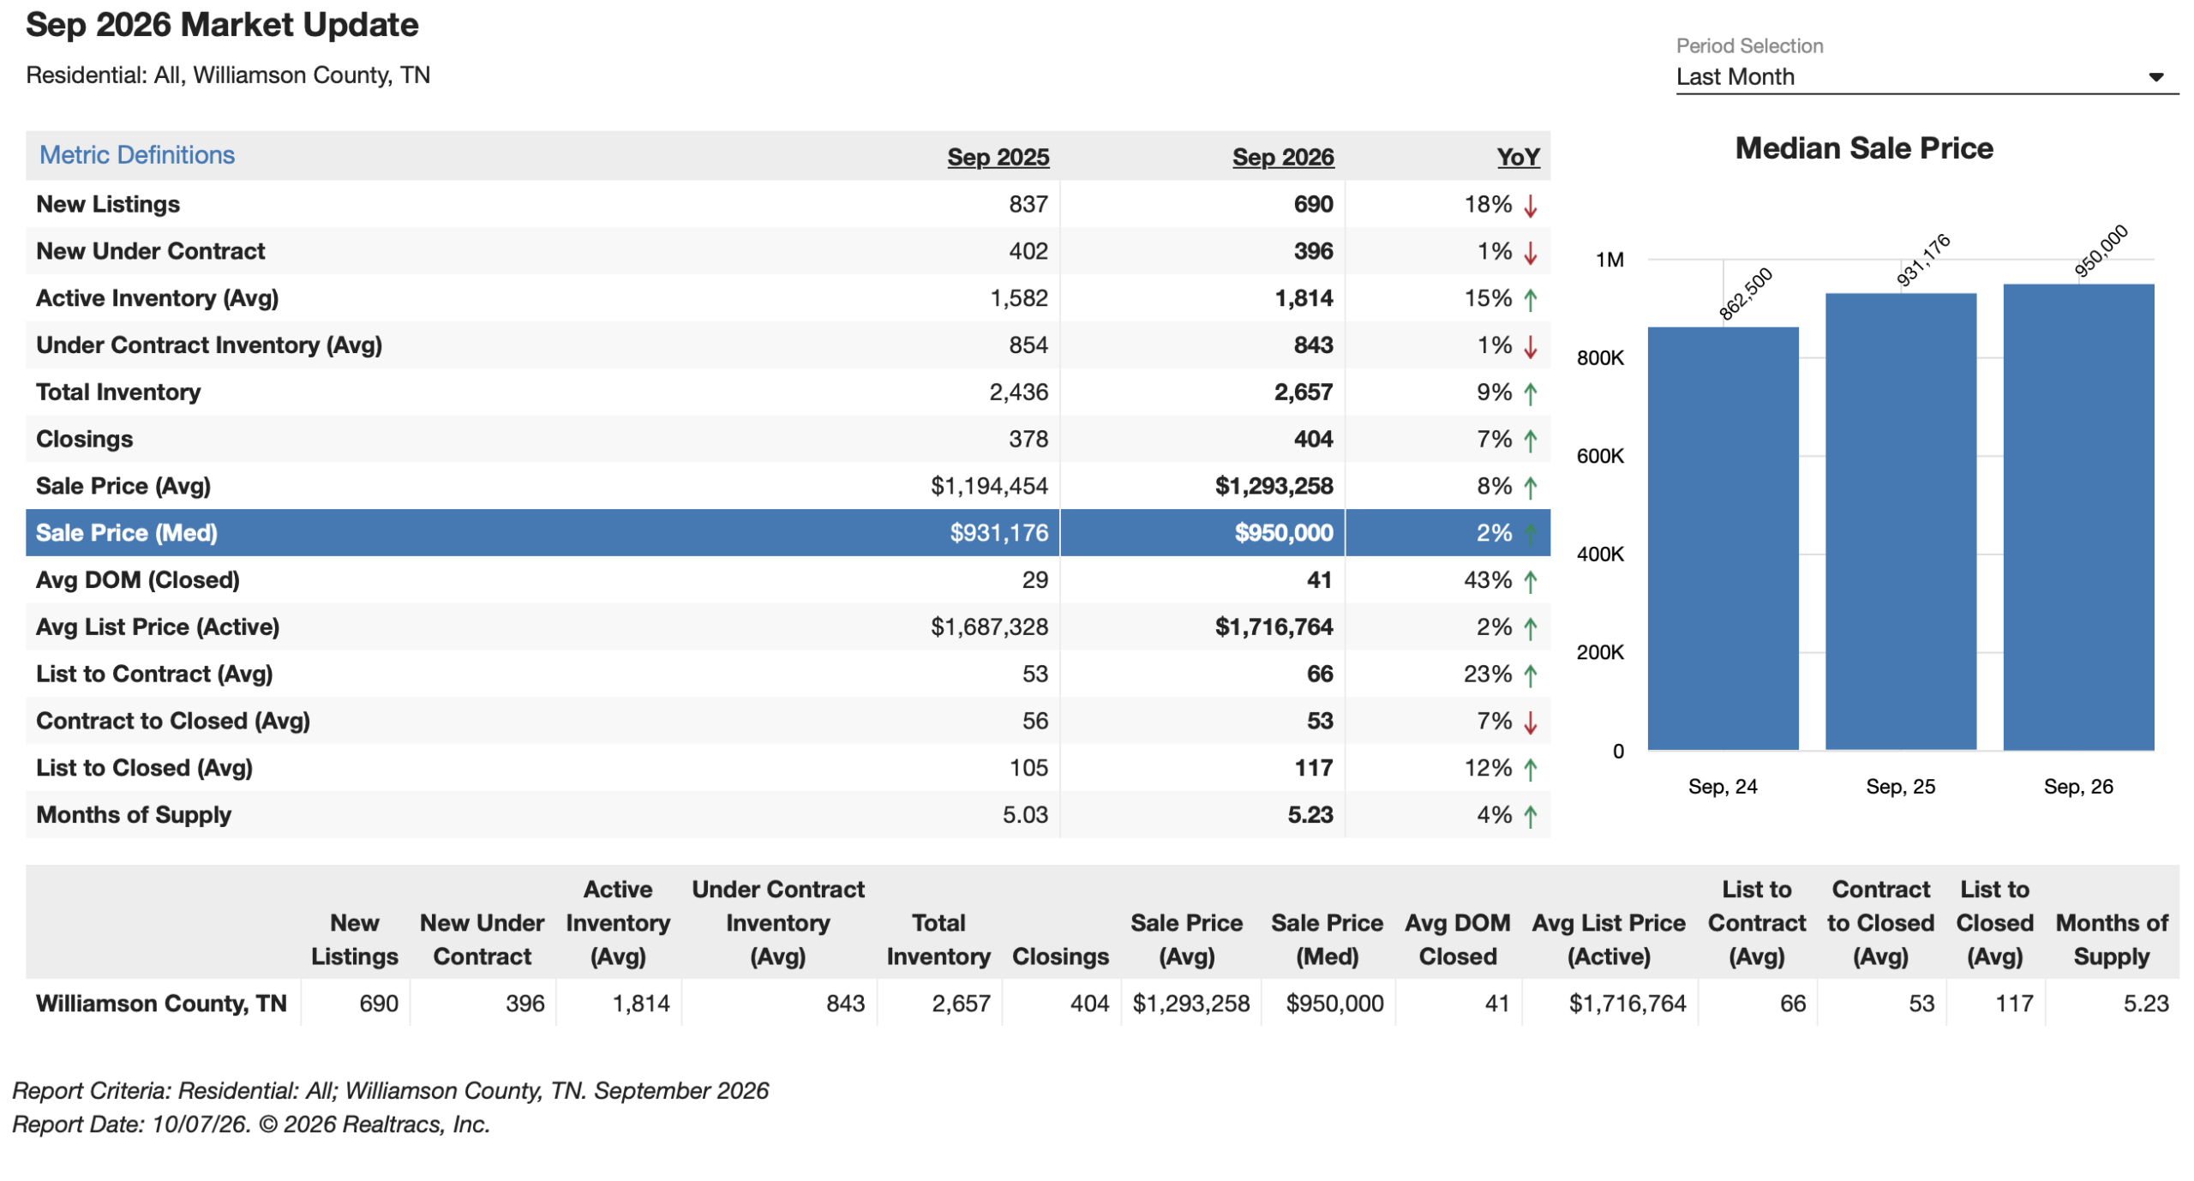The image size is (2194, 1181).
Task: Select the Active Inventory (Avg) row
Action: pos(788,298)
